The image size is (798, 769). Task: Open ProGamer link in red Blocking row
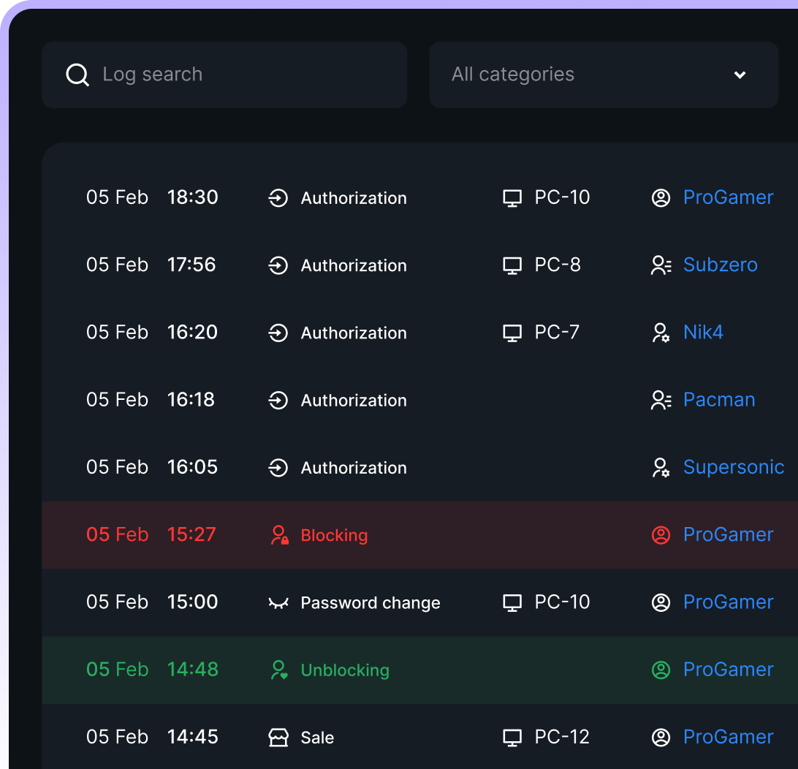728,534
